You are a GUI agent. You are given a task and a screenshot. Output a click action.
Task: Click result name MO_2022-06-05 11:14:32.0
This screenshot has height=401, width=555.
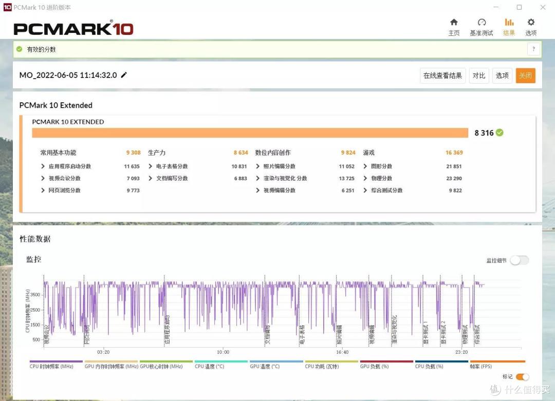pos(68,75)
